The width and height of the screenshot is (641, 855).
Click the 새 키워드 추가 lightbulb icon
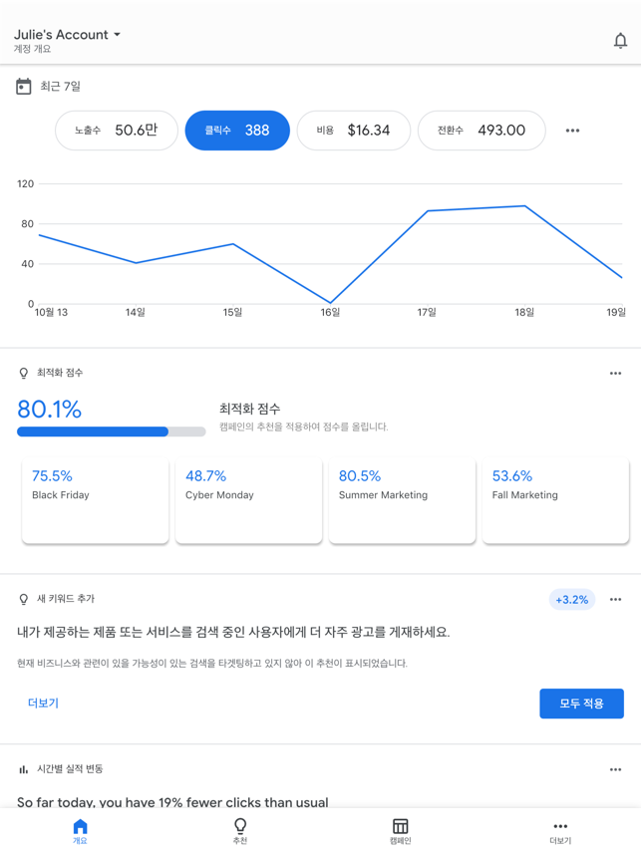pyautogui.click(x=24, y=599)
